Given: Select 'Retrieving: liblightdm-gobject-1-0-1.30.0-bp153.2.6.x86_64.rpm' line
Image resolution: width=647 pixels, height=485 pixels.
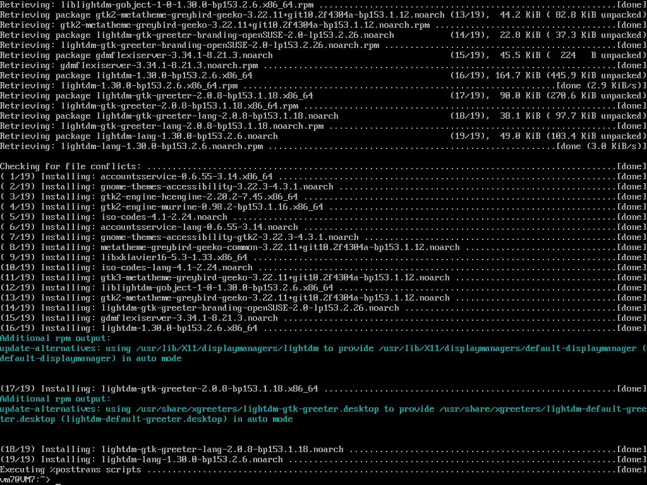Looking at the screenshot, I should point(323,5).
